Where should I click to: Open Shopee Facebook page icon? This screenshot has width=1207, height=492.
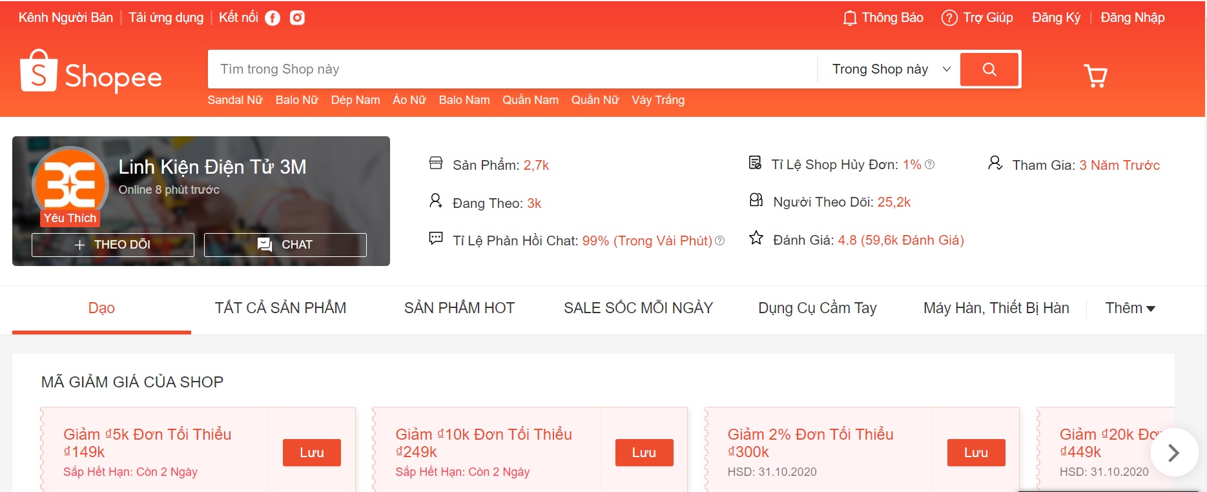273,18
